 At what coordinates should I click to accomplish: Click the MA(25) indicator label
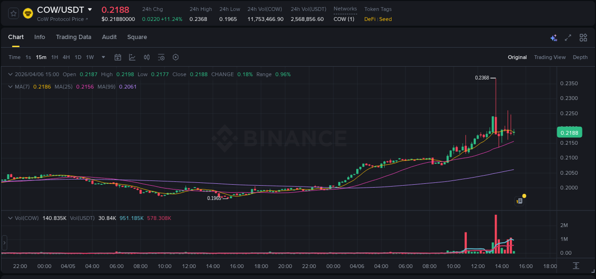click(x=63, y=87)
